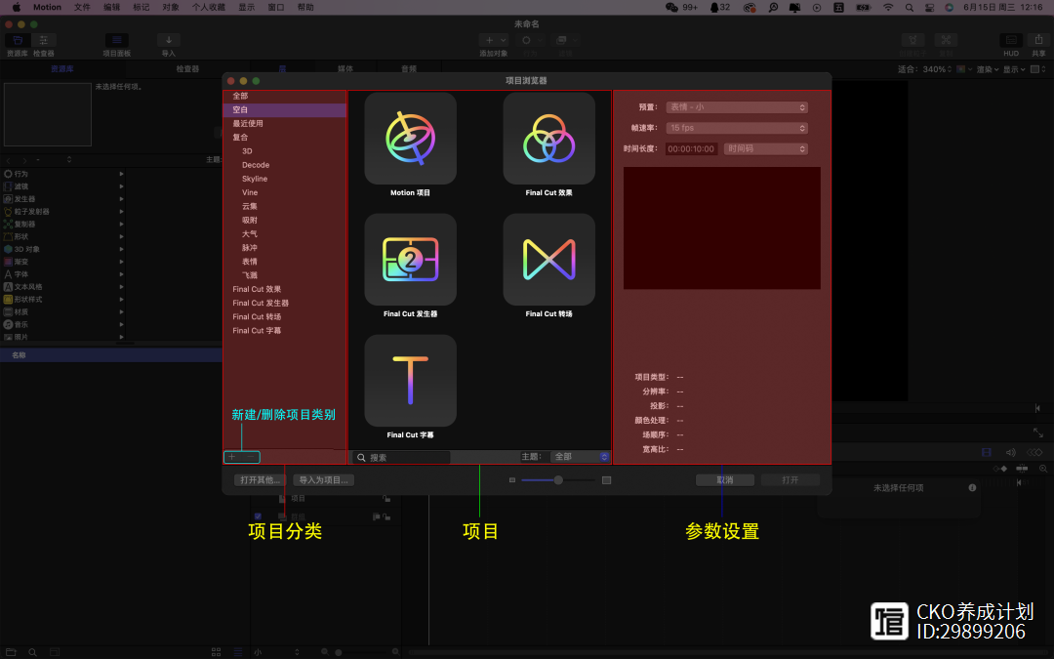
Task: Click the 导入 import toolbar icon
Action: tap(168, 40)
